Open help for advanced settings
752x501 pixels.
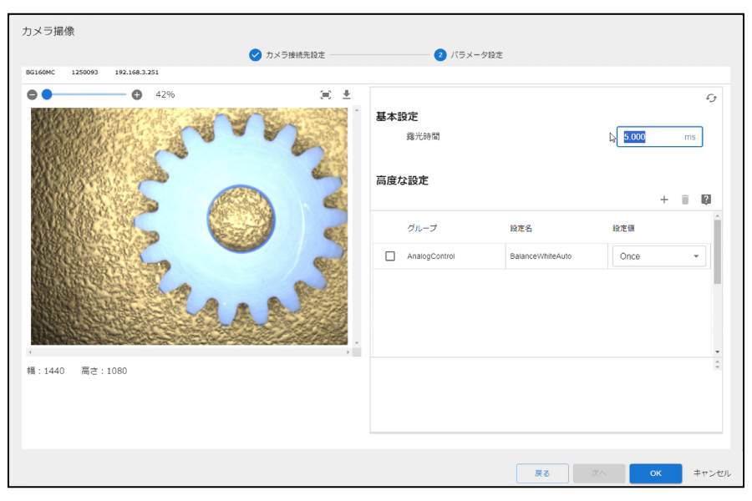point(706,200)
